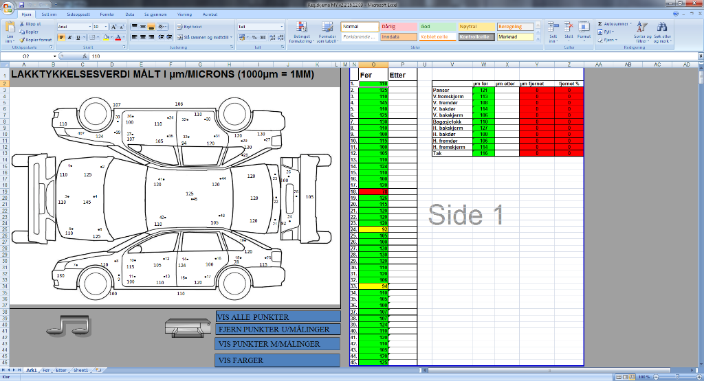Toggle middle vertical alignment
Viewport: 704px width, 381px height.
point(143,27)
